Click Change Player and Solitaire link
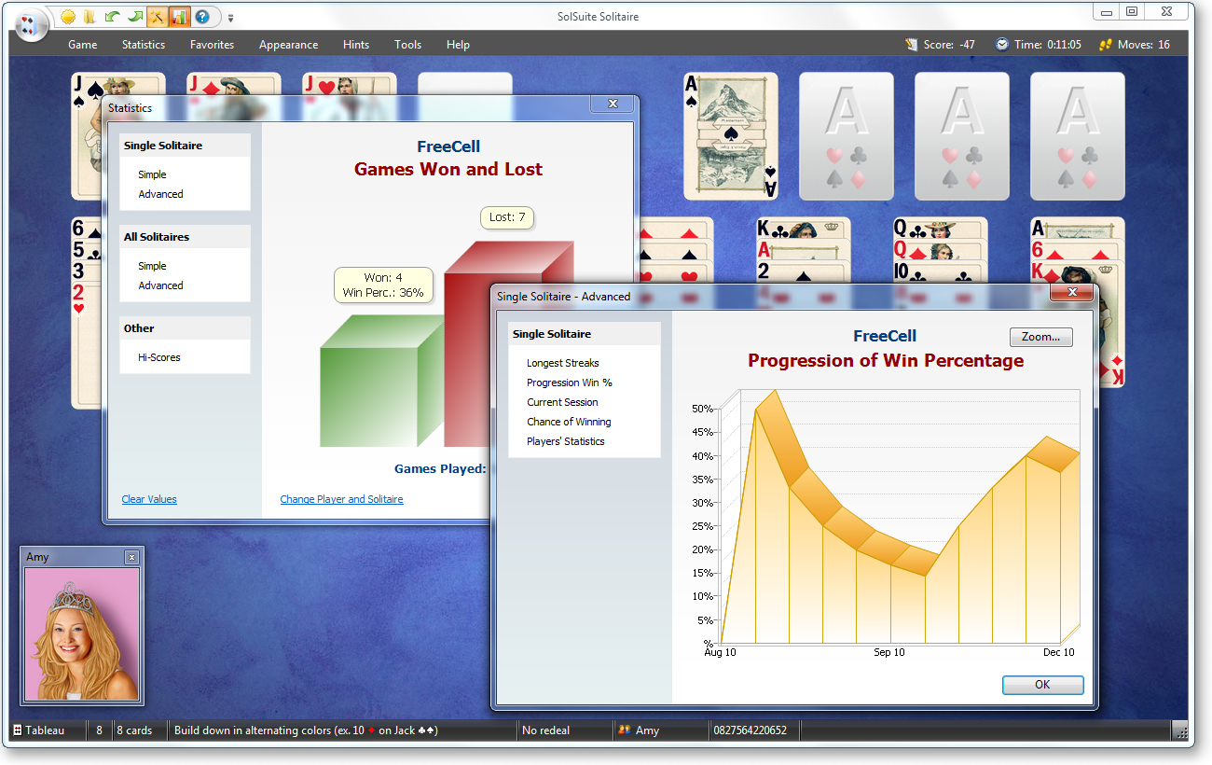 click(x=341, y=499)
